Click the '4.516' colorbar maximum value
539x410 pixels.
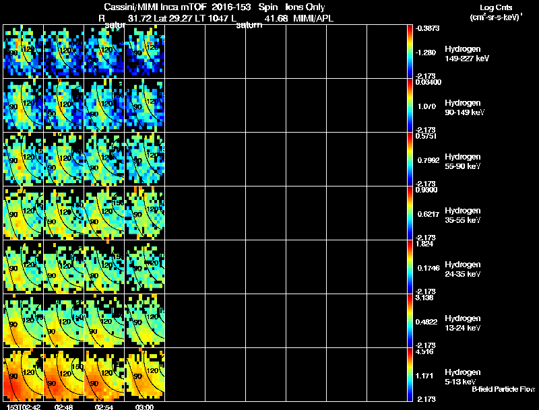click(424, 351)
